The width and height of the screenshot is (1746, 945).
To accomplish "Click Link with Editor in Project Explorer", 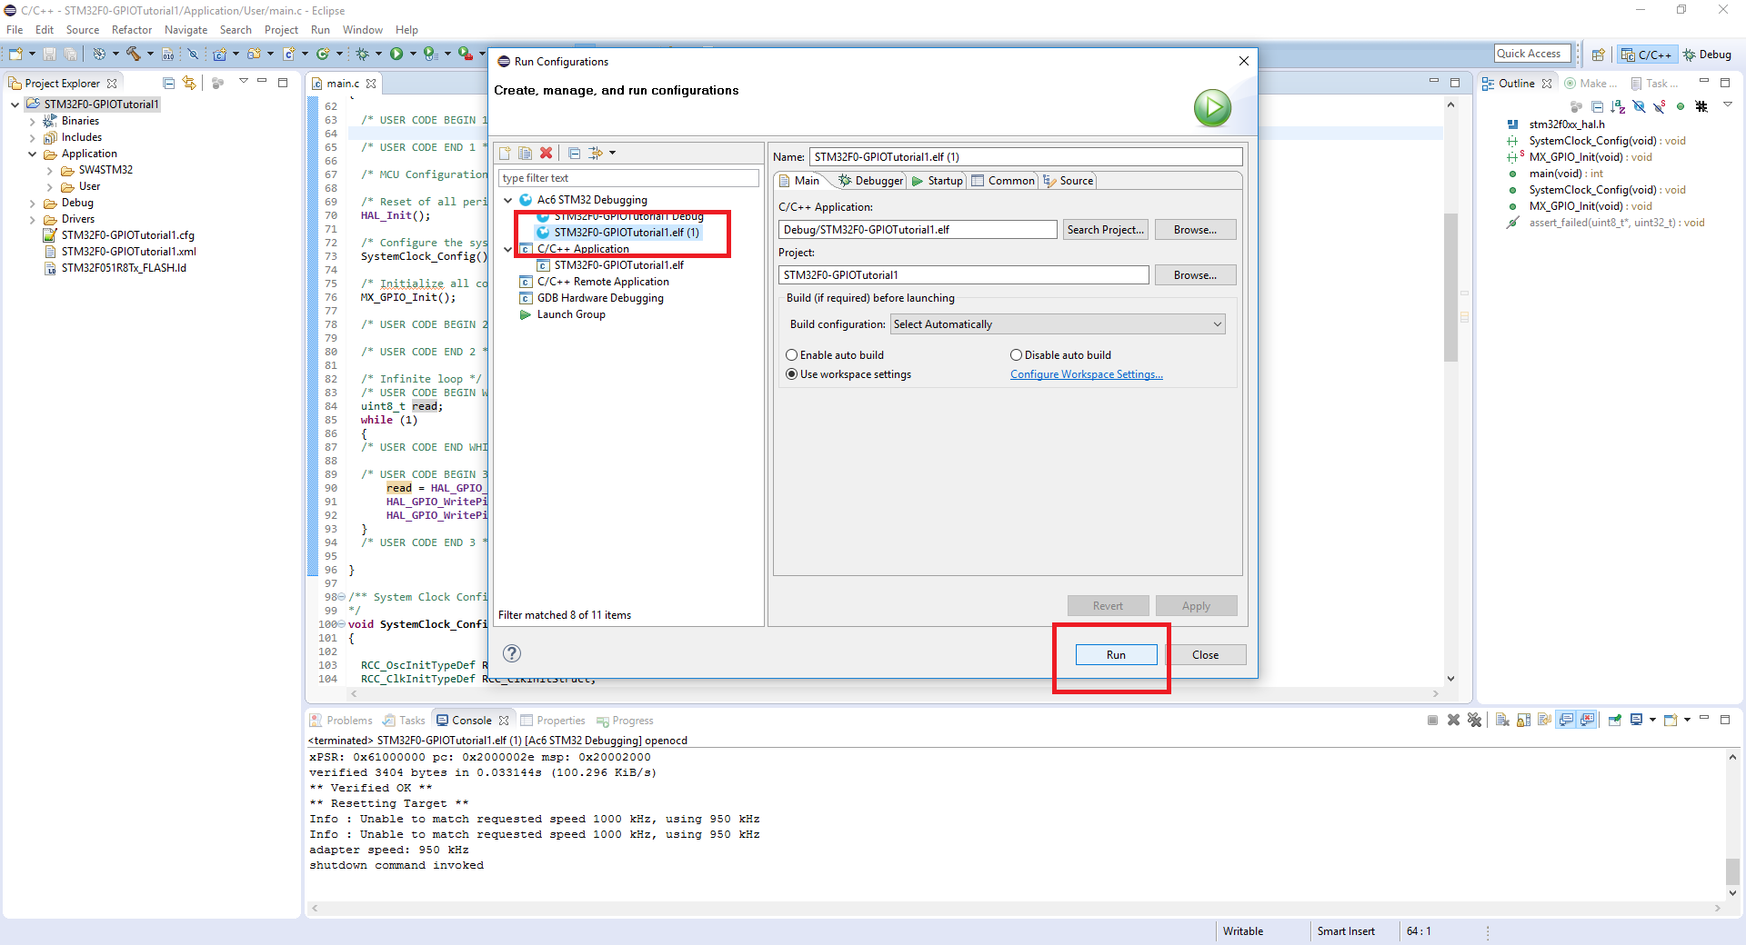I will tap(189, 83).
